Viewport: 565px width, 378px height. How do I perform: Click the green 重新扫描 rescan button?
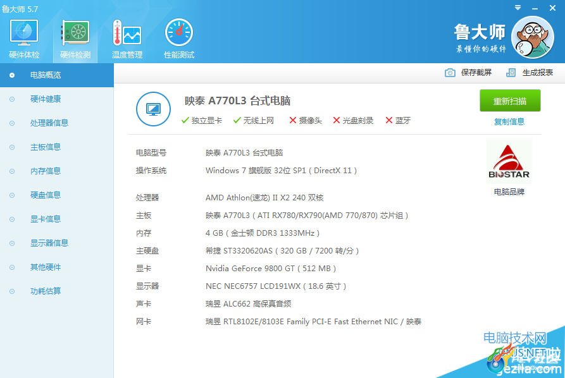pos(510,101)
